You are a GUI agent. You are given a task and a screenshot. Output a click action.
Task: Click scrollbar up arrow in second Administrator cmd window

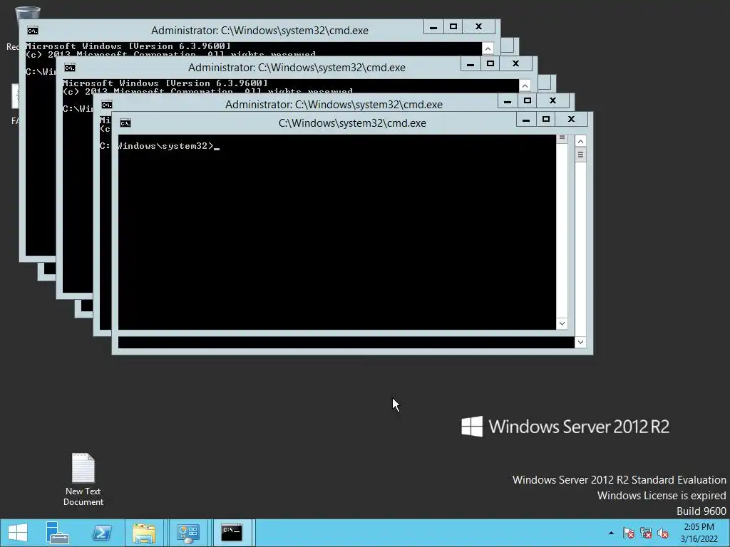[525, 85]
